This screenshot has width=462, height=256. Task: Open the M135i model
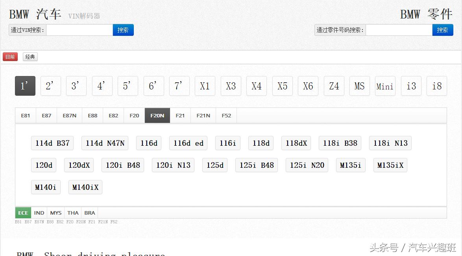(x=351, y=165)
